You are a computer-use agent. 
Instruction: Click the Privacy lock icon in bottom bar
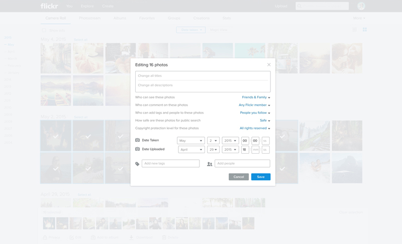pos(45,237)
